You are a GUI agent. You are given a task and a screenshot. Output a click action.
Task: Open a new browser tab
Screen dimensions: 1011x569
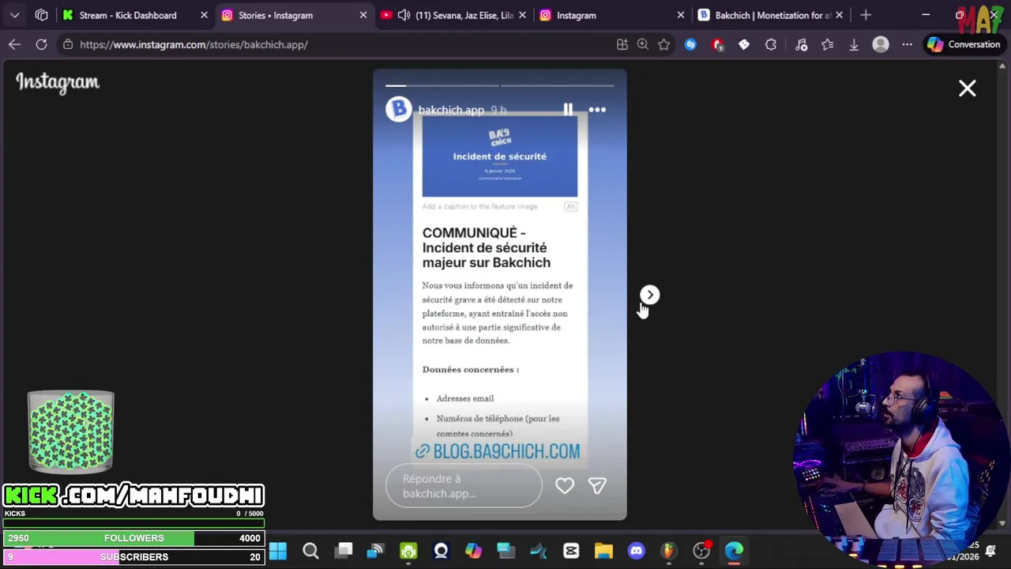tap(866, 15)
